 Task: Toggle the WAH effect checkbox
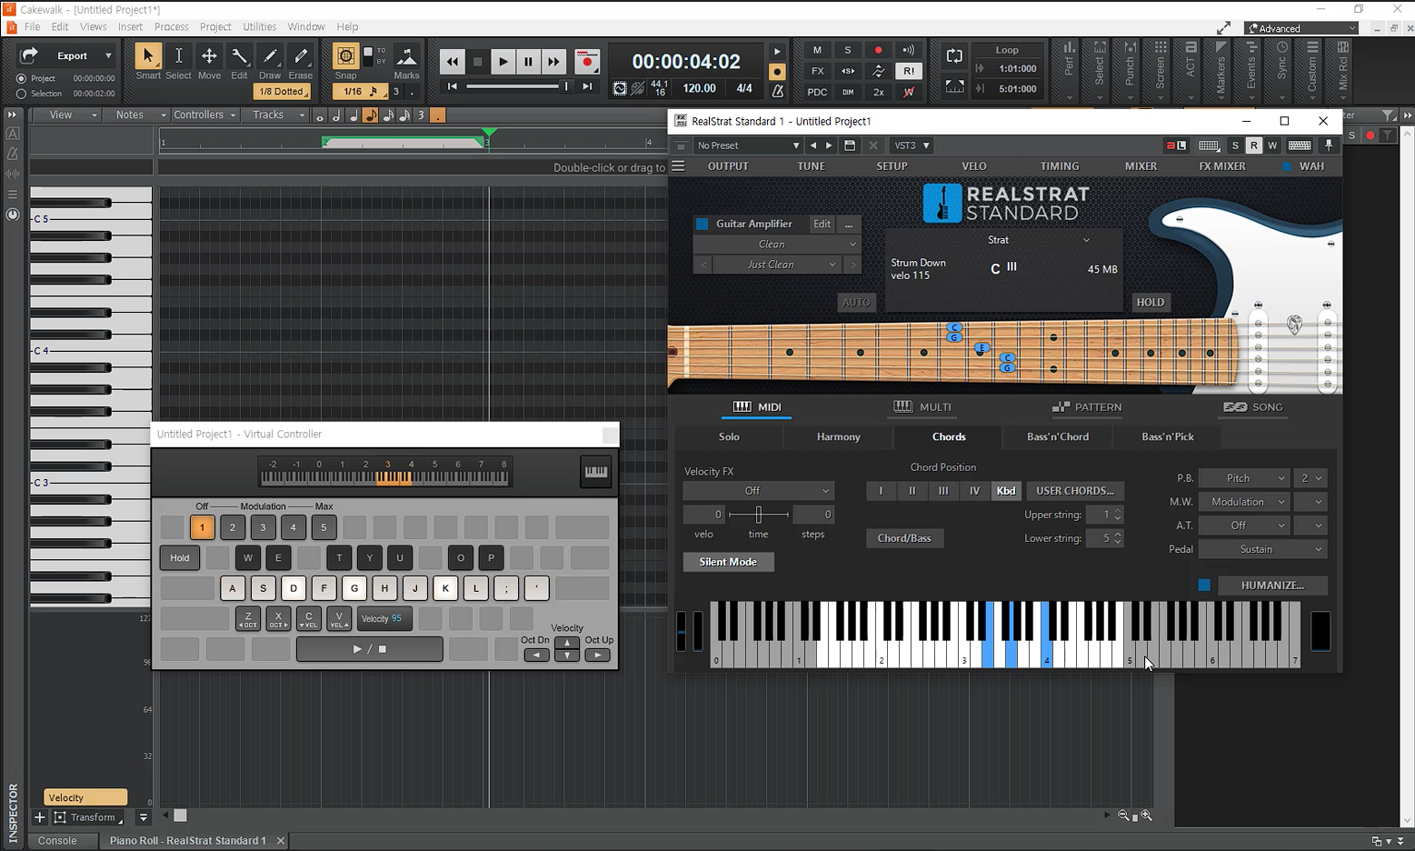click(x=1287, y=166)
